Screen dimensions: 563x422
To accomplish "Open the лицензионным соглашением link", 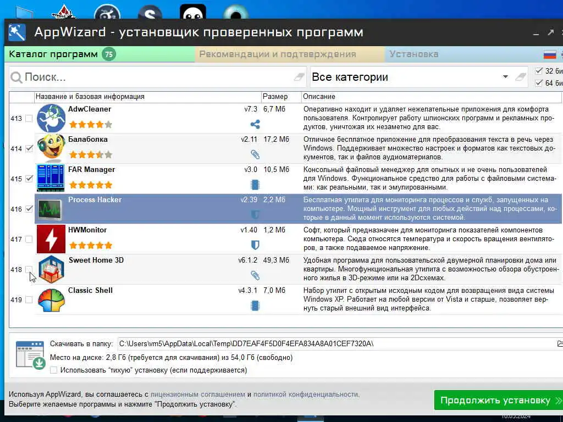I will [198, 395].
